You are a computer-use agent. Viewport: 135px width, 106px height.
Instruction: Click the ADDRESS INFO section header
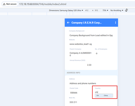click(x=73, y=73)
